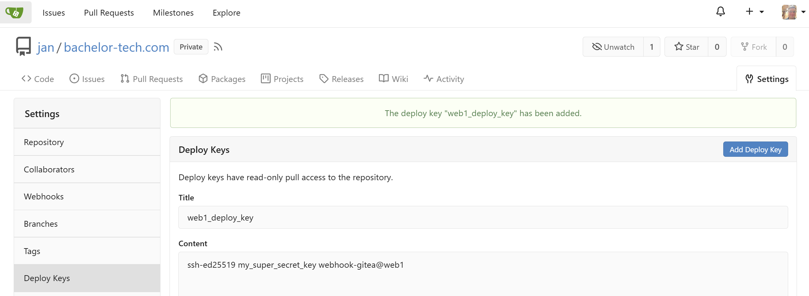The height and width of the screenshot is (296, 809).
Task: Open Explore in top navigation
Action: point(226,13)
